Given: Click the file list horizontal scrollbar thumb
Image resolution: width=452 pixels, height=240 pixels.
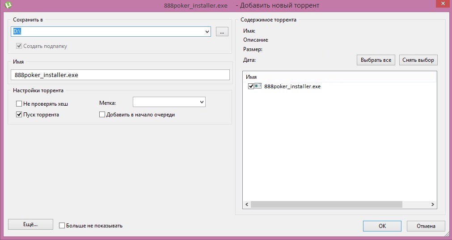Looking at the screenshot, I should pyautogui.click(x=326, y=204).
